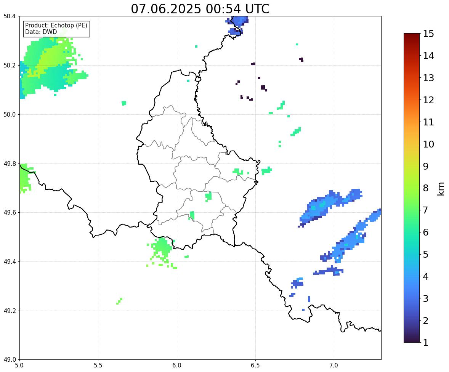This screenshot has height=372, width=449.
Task: Click the "Data: DWD" legend line
Action: pos(41,32)
